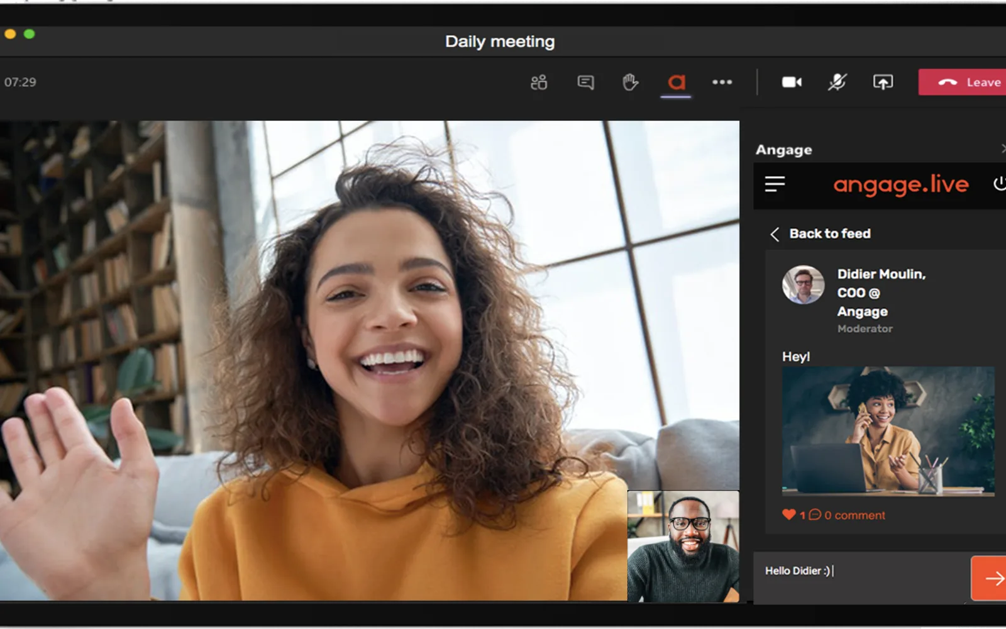Open the angage.live hamburger menu

pos(775,184)
